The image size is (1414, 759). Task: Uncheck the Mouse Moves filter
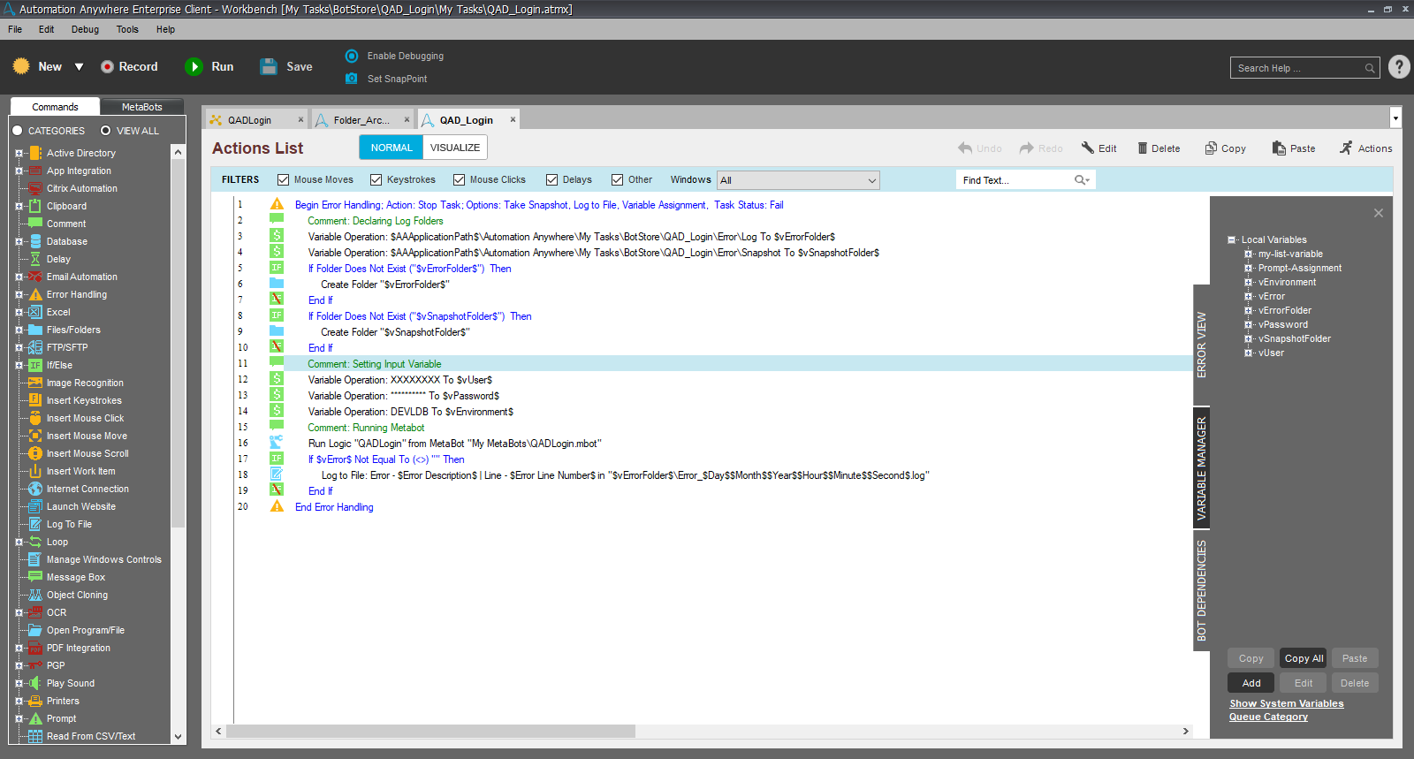[x=284, y=180]
